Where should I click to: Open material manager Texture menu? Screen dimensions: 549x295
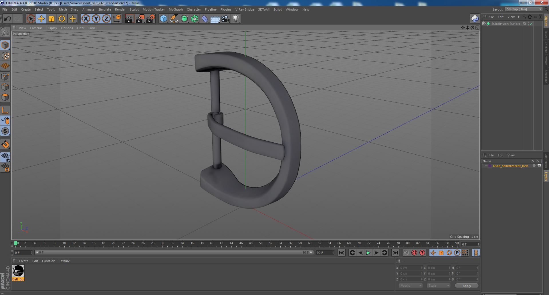tap(64, 261)
